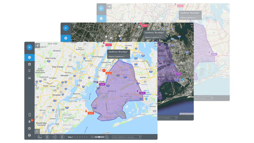Open the settings gear in sidebar
Viewport: 254px width, 143px height.
pos(29,129)
